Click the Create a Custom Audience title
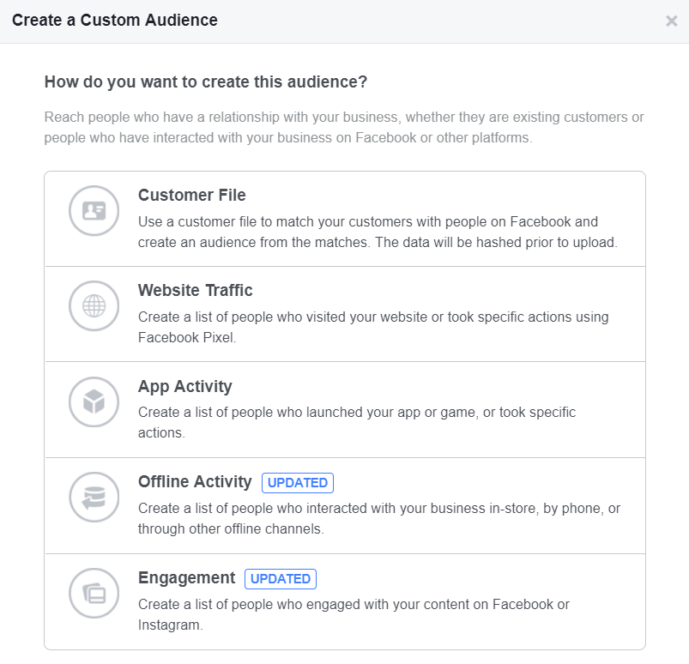 115,20
